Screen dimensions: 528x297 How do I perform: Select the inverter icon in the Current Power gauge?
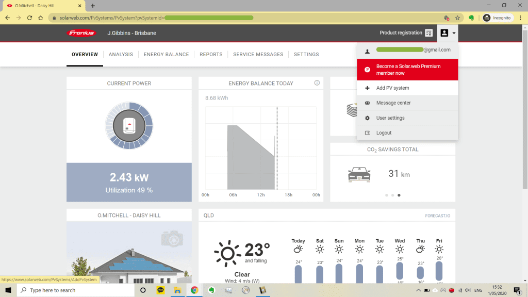tap(129, 125)
